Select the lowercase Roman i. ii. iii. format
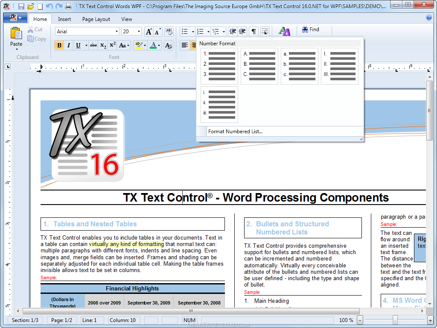Screen dimensions: 437x328 coord(219,105)
